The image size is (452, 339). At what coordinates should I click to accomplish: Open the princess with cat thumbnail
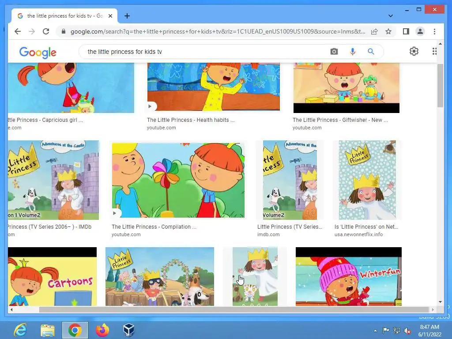click(255, 276)
